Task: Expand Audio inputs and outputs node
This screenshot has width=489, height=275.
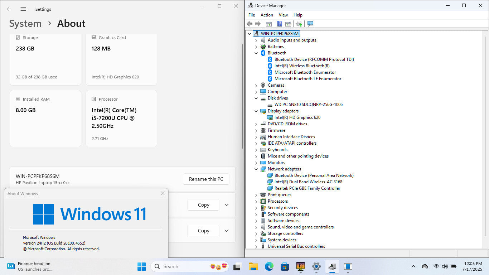Action: (256, 40)
